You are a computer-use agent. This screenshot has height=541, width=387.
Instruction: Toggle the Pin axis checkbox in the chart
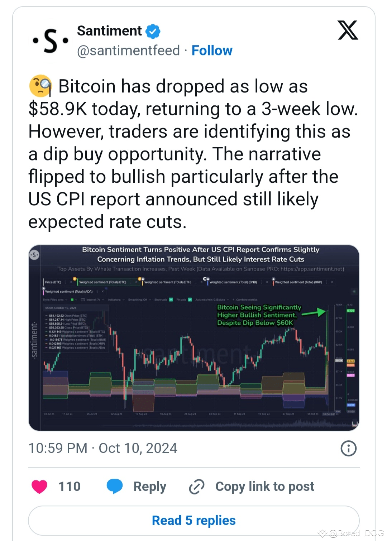(190, 300)
